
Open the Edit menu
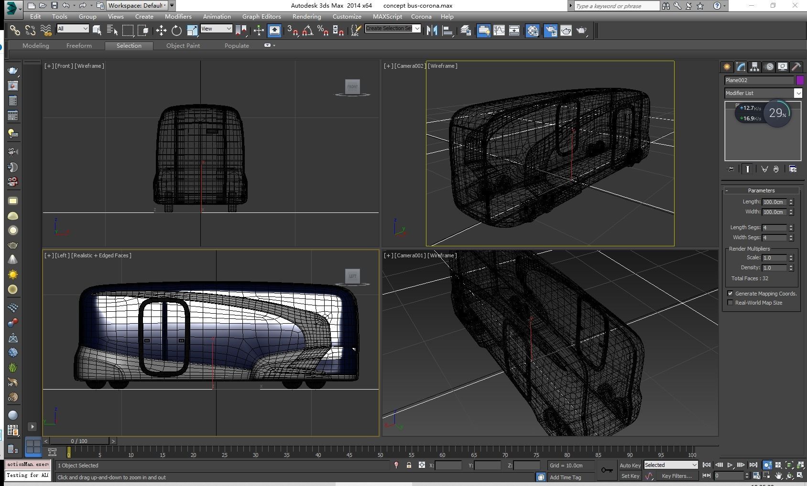pos(35,16)
